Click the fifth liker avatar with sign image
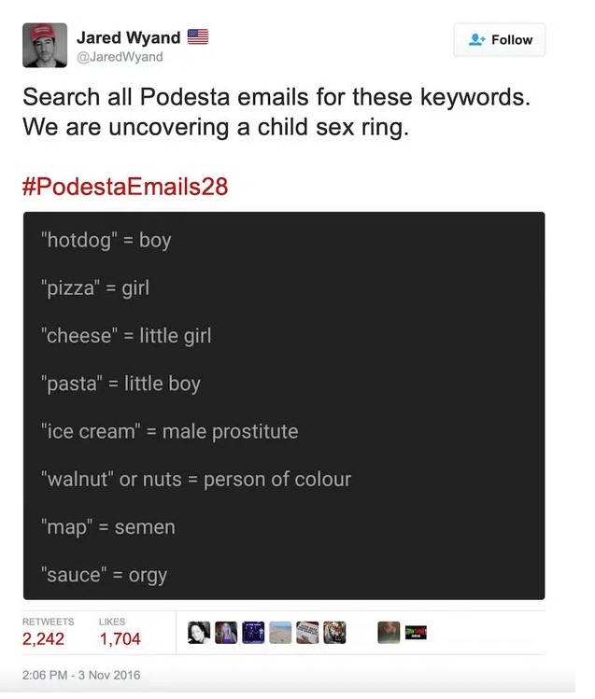Screen dimensions: 595x699 pyautogui.click(x=307, y=633)
